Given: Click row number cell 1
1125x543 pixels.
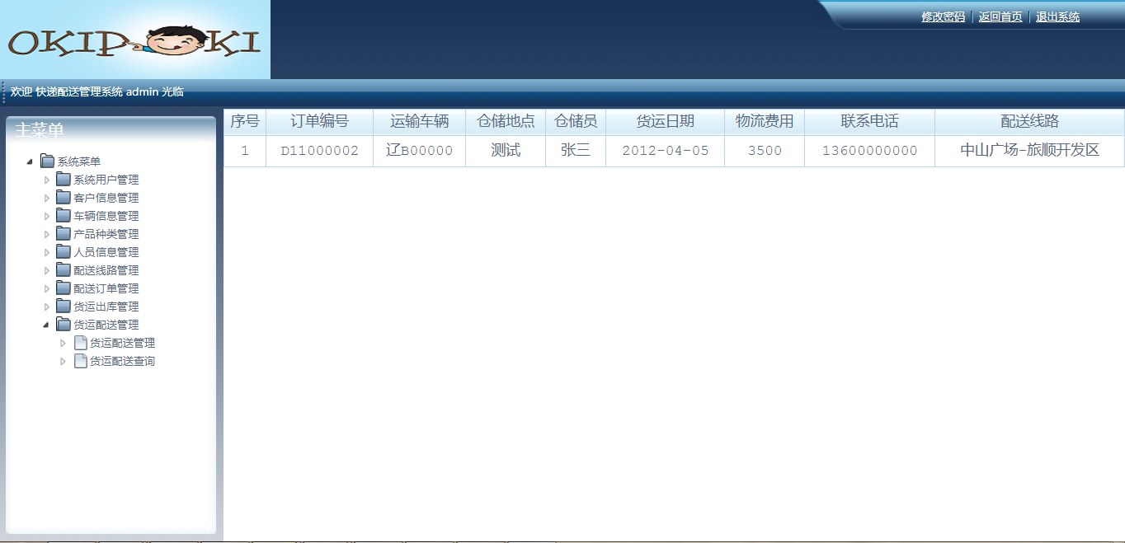Looking at the screenshot, I should (245, 151).
